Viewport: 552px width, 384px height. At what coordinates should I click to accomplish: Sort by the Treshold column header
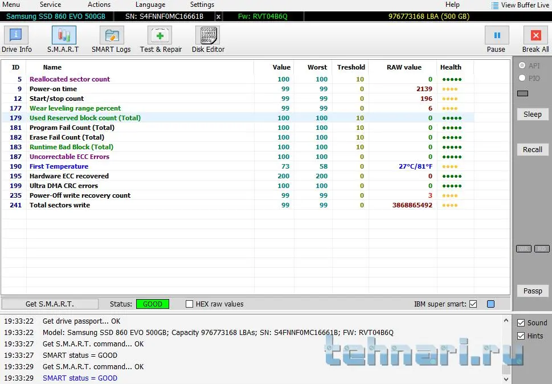351,67
